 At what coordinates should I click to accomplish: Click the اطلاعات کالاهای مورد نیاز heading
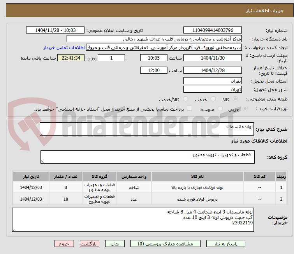[259, 141]
